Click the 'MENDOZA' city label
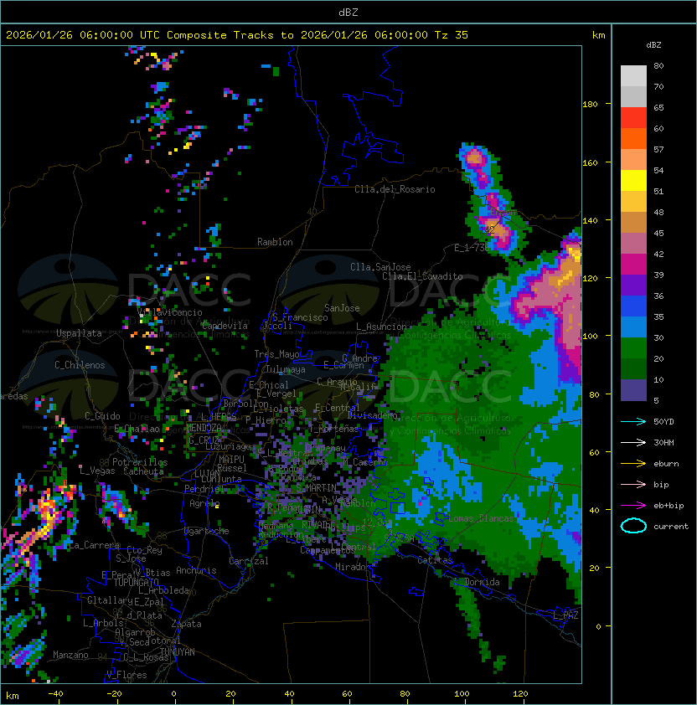This screenshot has height=705, width=697. click(x=204, y=427)
